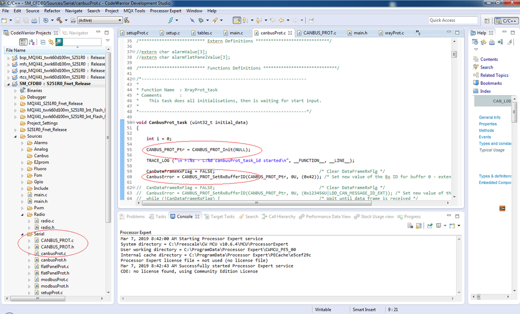Expand the Binaries folder
Image resolution: width=520 pixels, height=314 pixels.
pos(15,90)
